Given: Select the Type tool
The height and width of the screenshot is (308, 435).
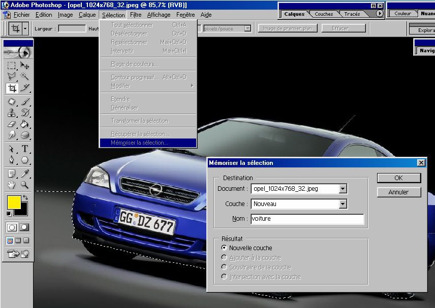Looking at the screenshot, I should (x=25, y=149).
